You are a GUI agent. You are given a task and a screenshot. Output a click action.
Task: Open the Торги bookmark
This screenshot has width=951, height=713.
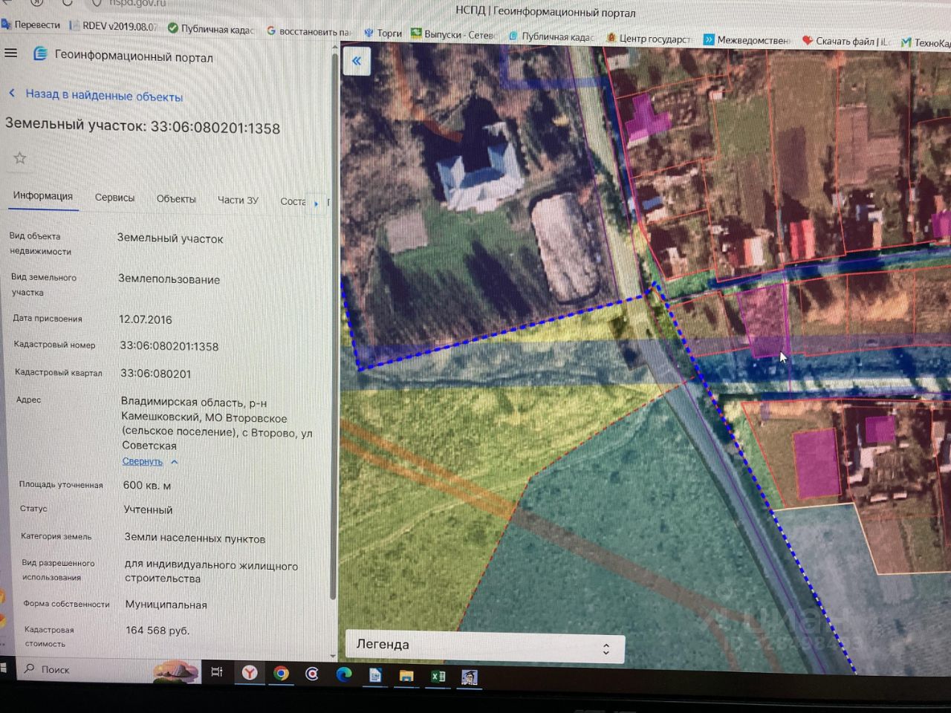point(383,33)
